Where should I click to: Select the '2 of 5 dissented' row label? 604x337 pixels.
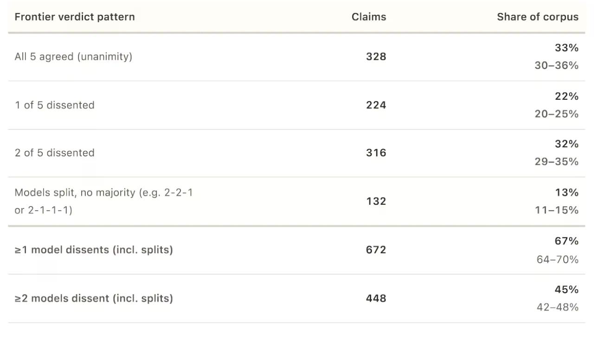click(54, 153)
